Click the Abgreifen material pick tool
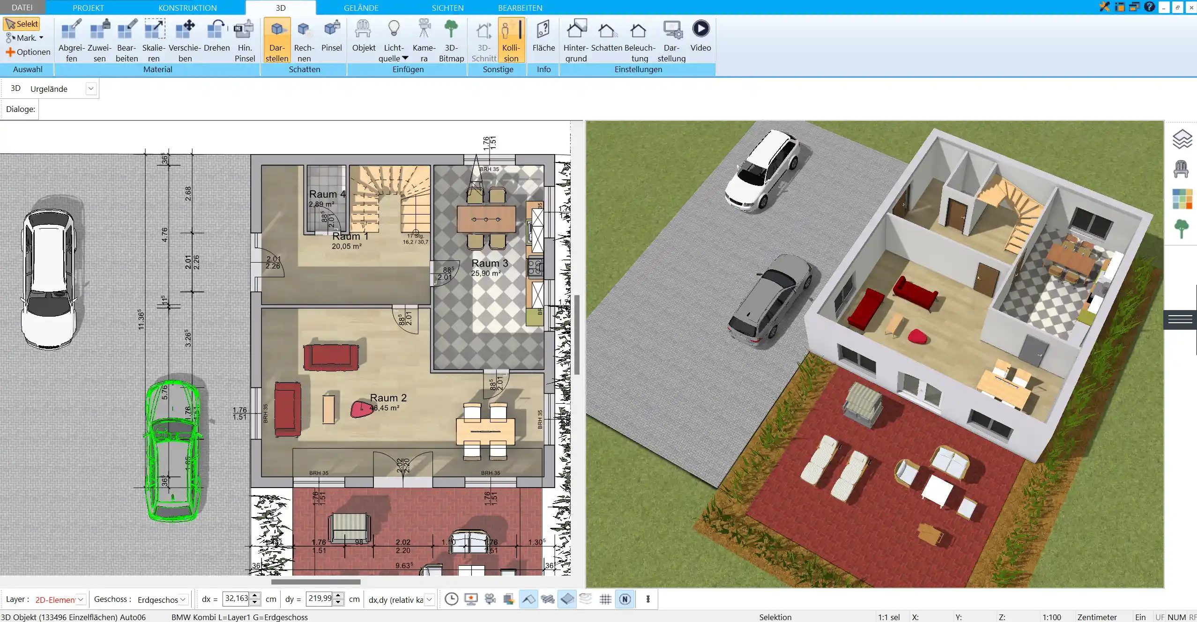 (71, 40)
